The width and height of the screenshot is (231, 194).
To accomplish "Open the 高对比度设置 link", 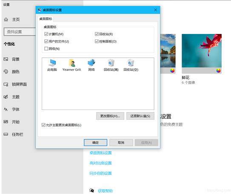I will click(101, 163).
